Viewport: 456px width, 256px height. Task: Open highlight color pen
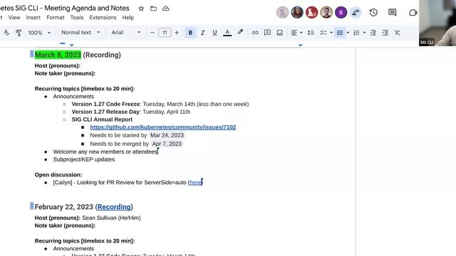(x=240, y=32)
